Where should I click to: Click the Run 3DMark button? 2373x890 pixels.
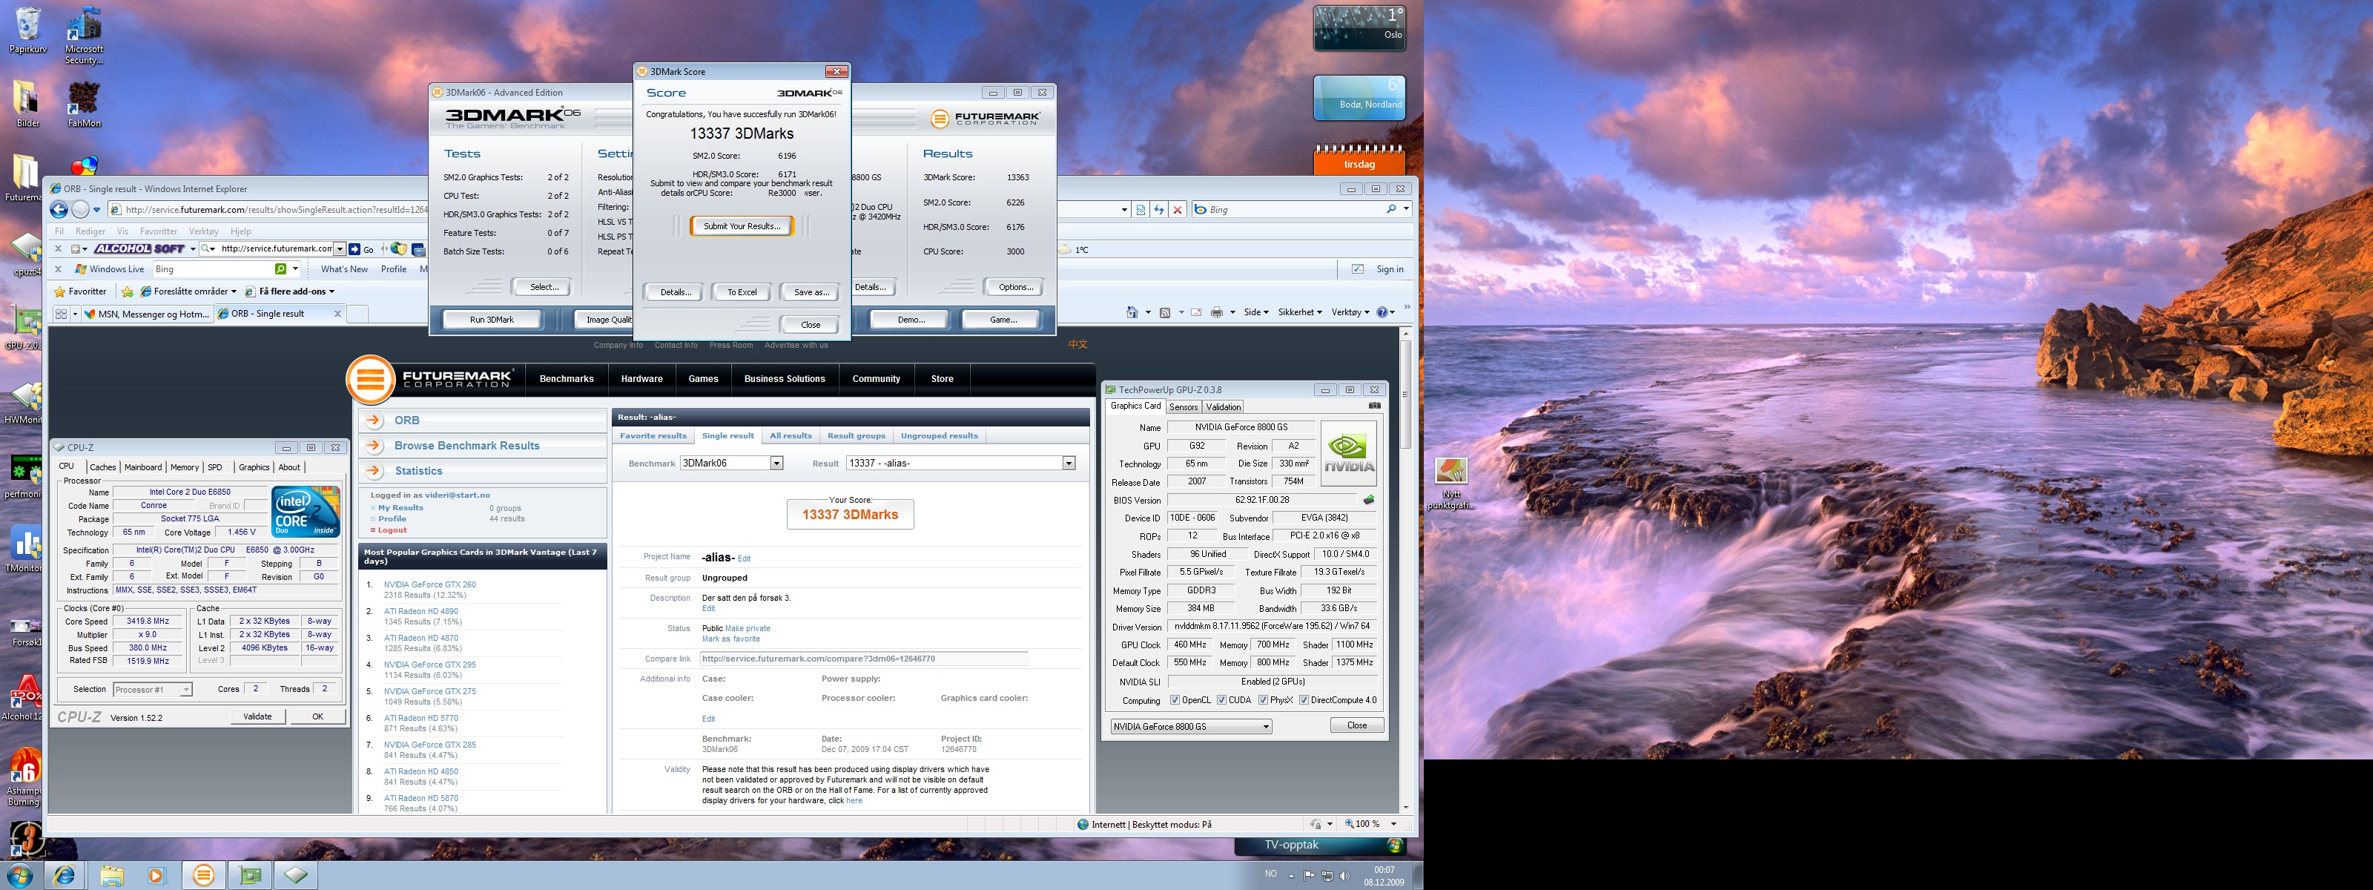click(x=492, y=320)
